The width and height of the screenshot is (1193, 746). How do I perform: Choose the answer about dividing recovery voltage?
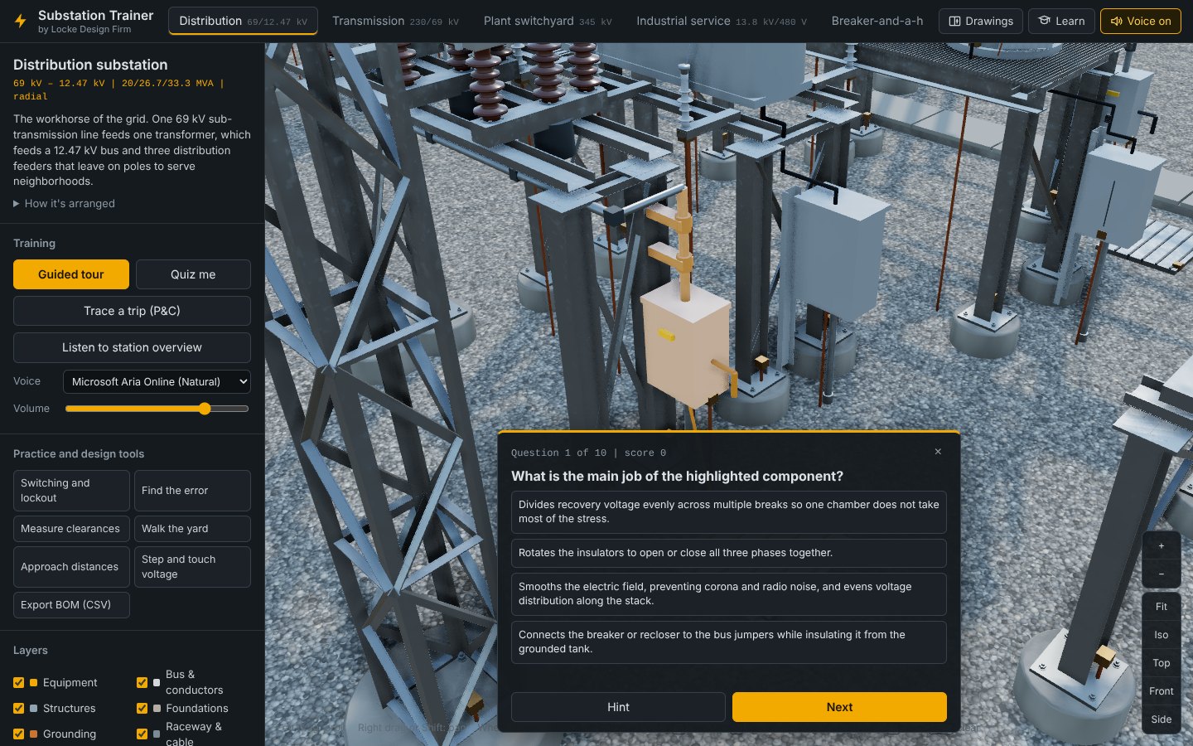(729, 511)
